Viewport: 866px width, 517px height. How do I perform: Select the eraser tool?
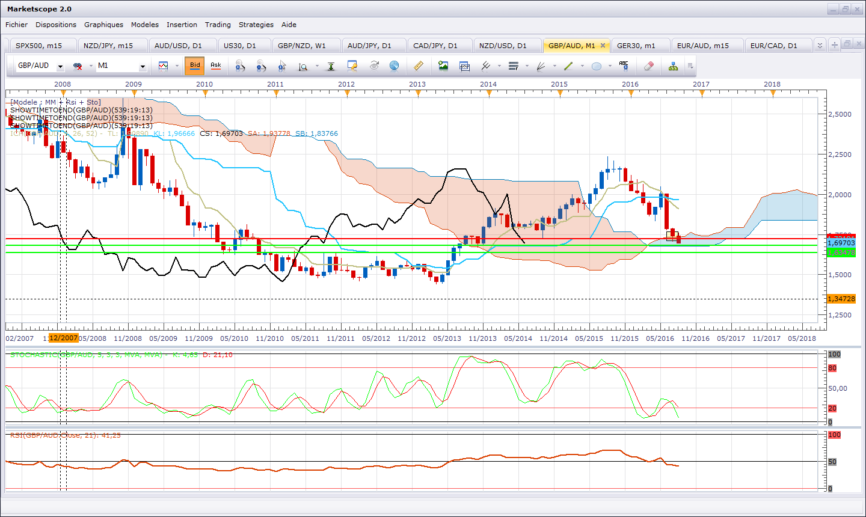tap(648, 66)
